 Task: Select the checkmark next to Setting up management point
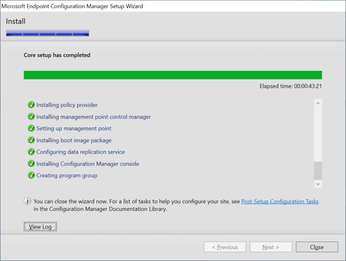[x=31, y=129]
